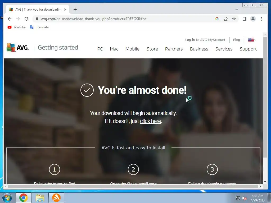Screen dimensions: 271x203
Task: Open the Chrome profile avatar
Action: tap(253, 19)
